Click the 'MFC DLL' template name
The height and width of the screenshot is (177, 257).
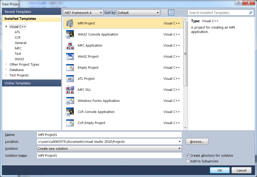pos(84,90)
